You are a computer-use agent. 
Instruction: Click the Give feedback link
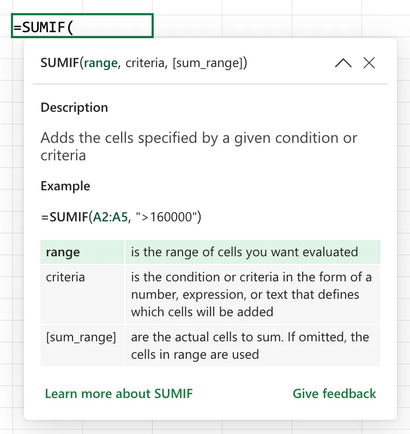point(334,394)
